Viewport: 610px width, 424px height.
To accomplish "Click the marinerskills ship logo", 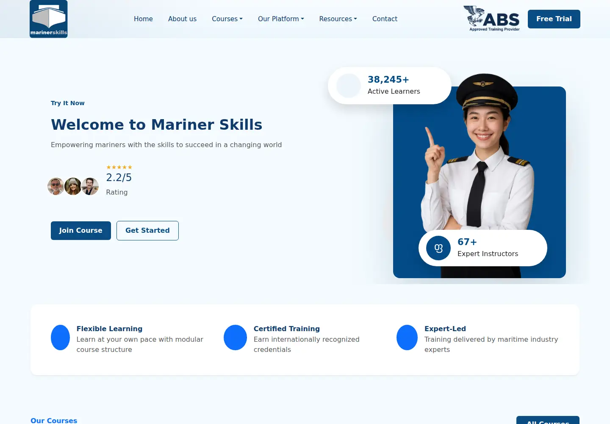I will pos(49,19).
